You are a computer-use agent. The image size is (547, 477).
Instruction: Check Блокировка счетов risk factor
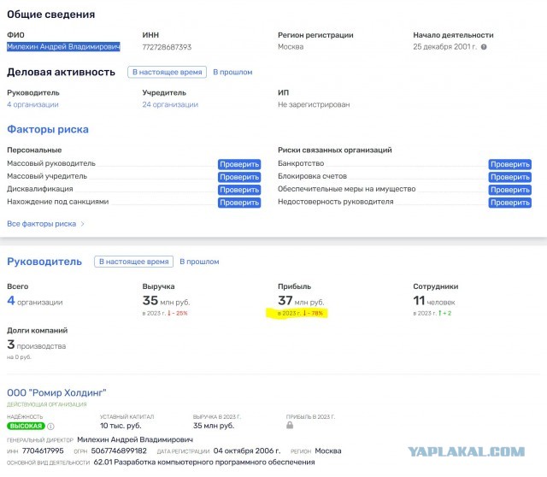coord(510,177)
